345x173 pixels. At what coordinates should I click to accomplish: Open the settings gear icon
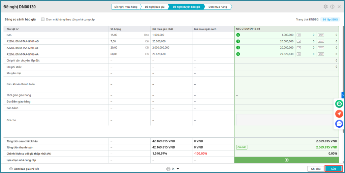click(x=325, y=7)
